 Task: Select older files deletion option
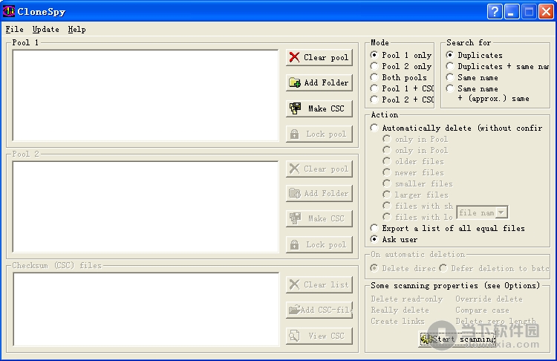414,161
